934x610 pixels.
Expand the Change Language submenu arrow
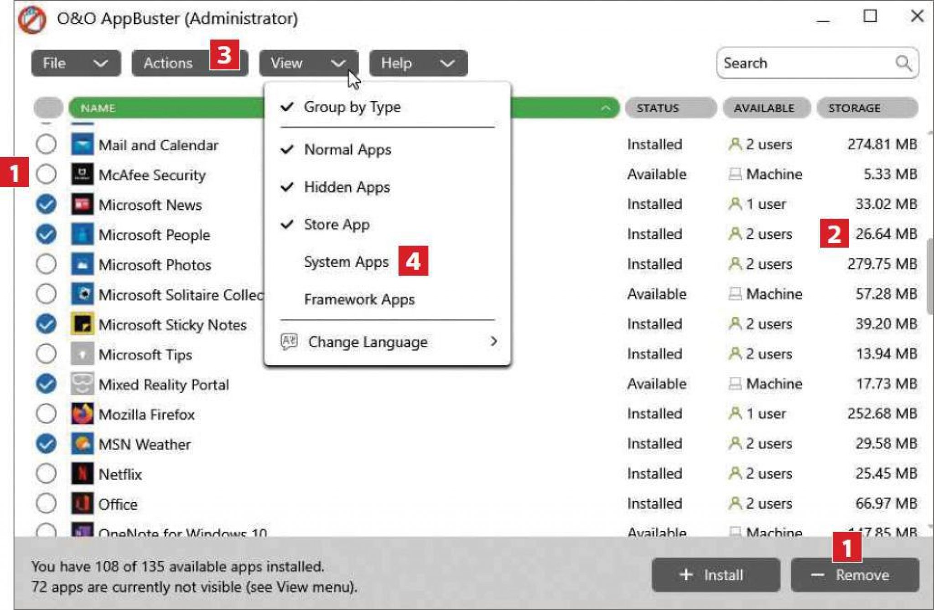click(494, 341)
